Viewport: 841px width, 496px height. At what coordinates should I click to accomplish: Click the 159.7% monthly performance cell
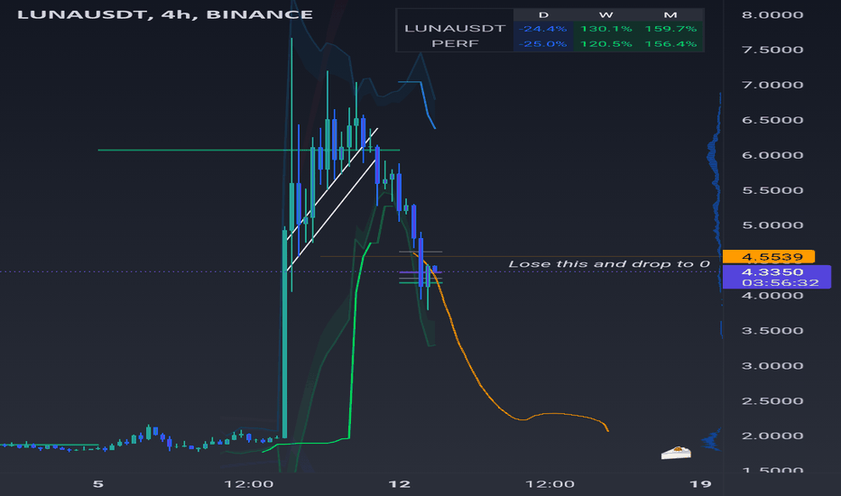(x=670, y=29)
